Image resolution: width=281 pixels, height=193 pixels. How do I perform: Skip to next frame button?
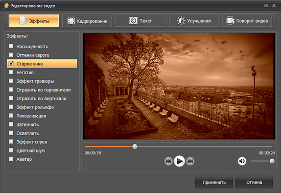pyautogui.click(x=190, y=161)
